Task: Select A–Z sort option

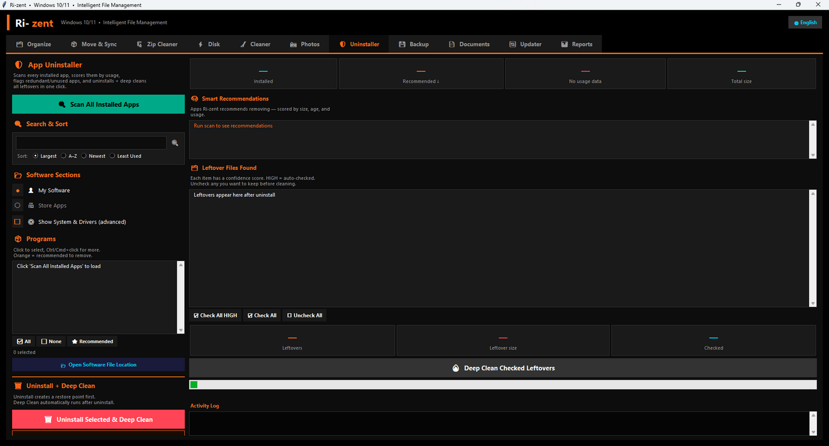Action: [69, 156]
